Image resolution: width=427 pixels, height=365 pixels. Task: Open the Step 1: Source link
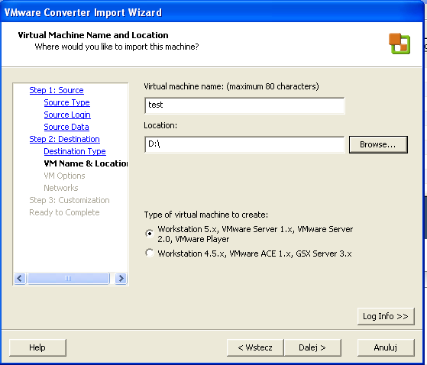tap(57, 90)
